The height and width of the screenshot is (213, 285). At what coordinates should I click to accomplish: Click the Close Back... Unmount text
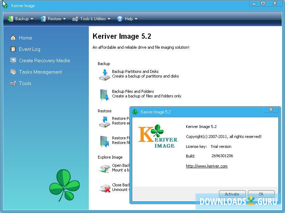121,187
